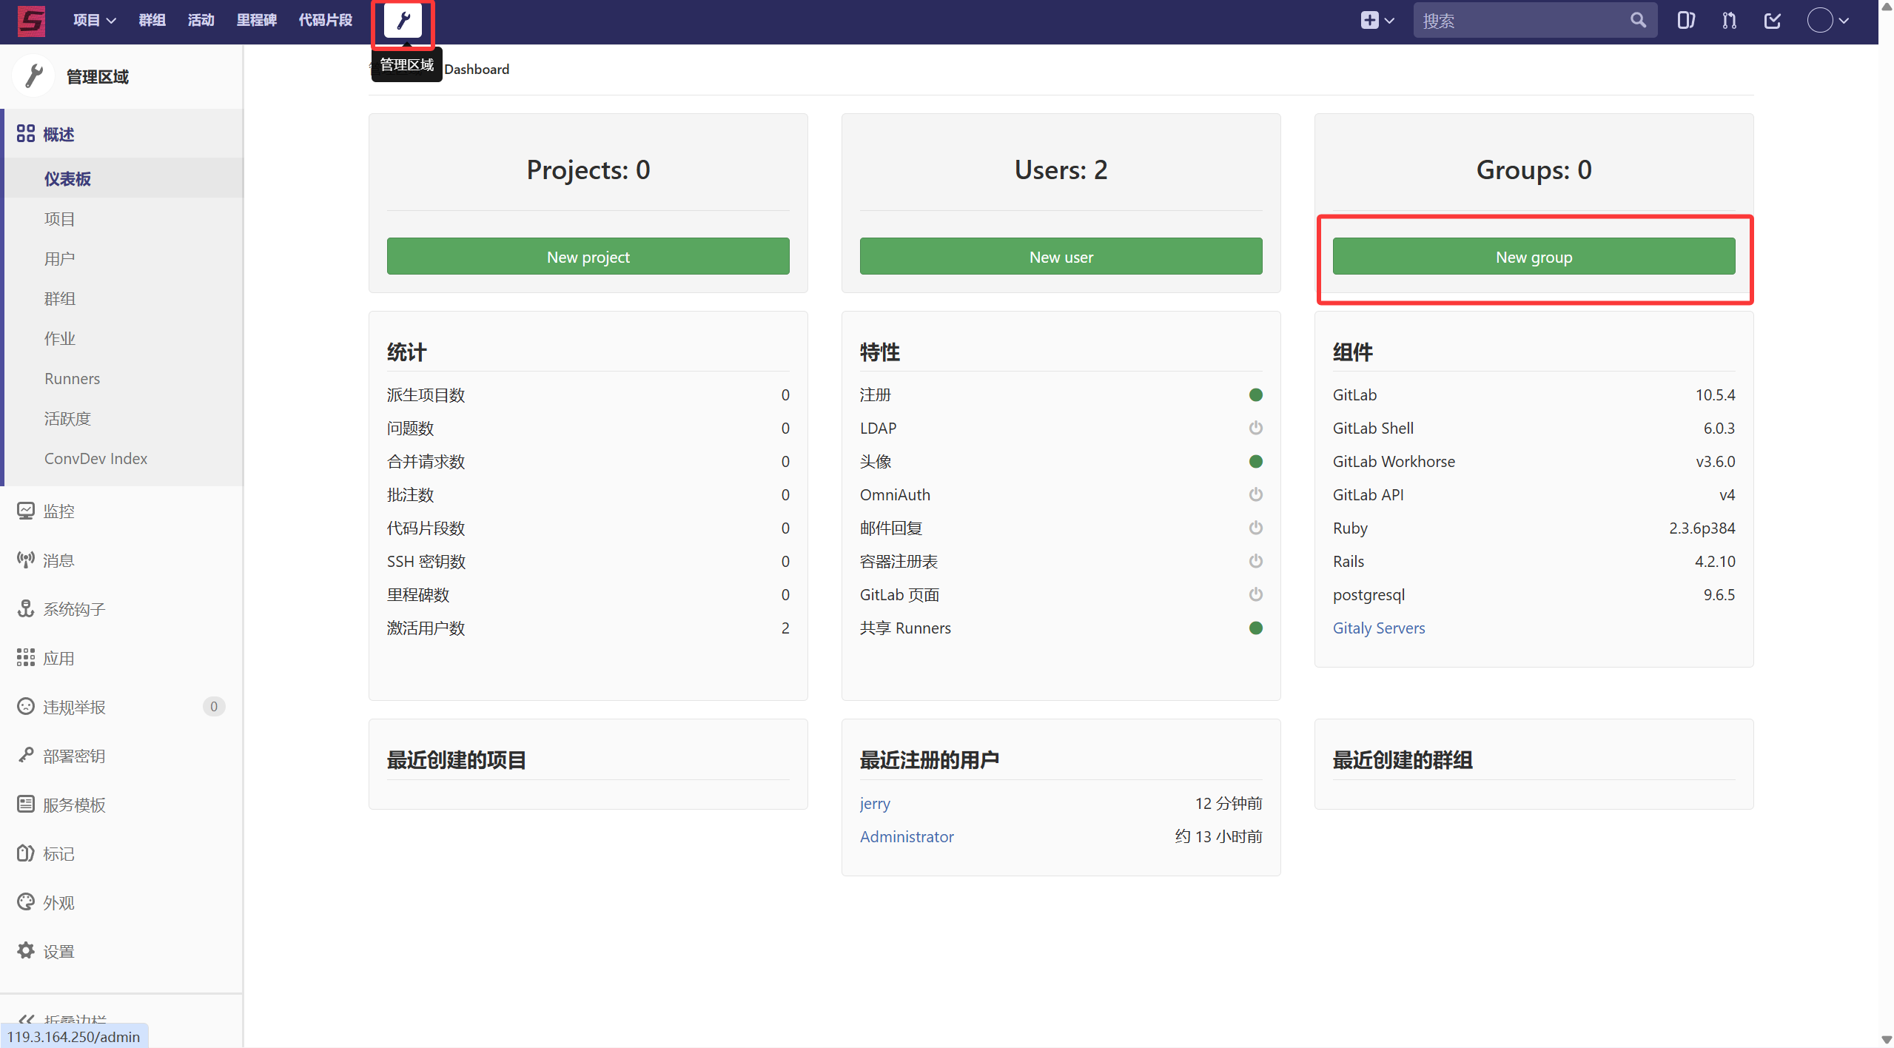The image size is (1894, 1048).
Task: Open the Gitaly Servers link
Action: click(x=1379, y=628)
